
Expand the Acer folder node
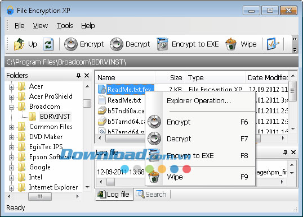(11, 87)
